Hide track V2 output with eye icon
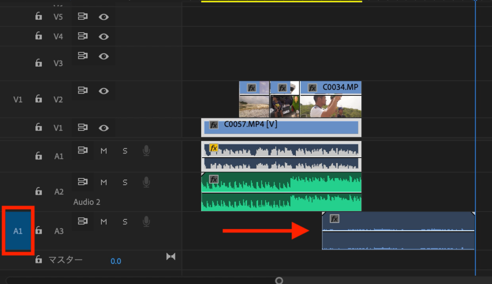This screenshot has height=284, width=492. click(x=104, y=91)
